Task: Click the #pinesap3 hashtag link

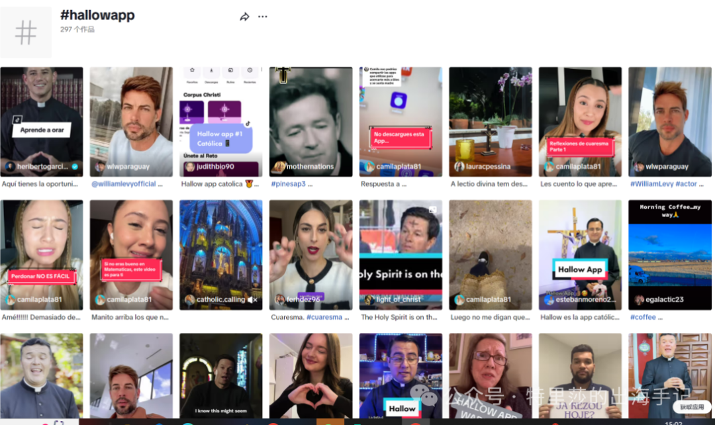Action: [288, 184]
